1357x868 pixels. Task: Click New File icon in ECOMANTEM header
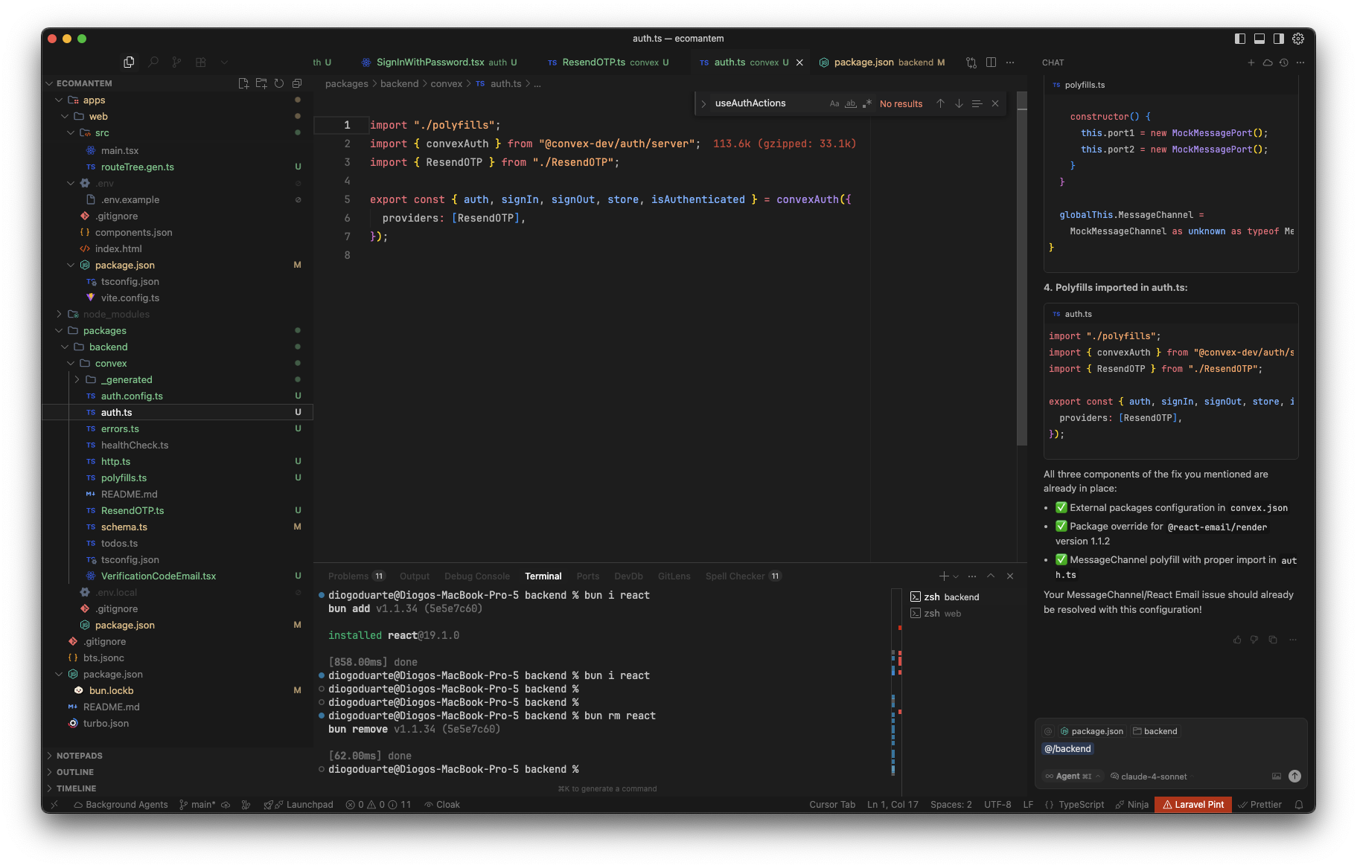click(243, 83)
